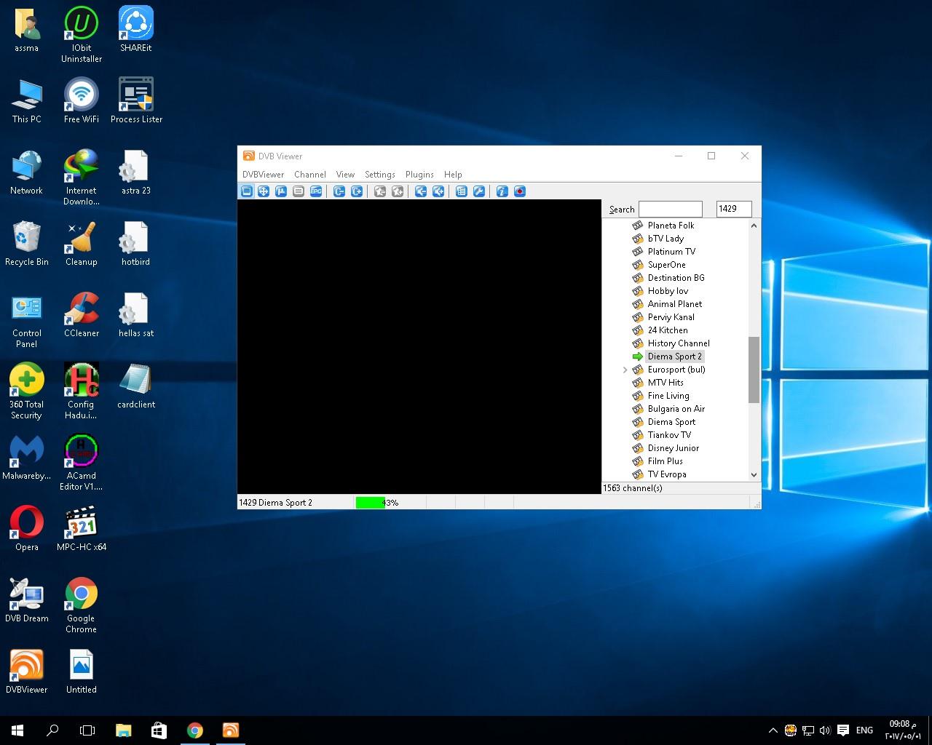This screenshot has height=745, width=932.
Task: Select the History Channel entry
Action: click(679, 343)
